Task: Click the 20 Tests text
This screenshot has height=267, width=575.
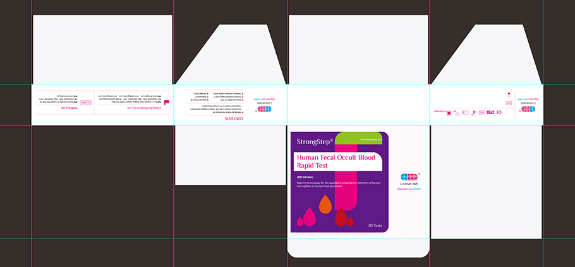Action: pos(374,225)
